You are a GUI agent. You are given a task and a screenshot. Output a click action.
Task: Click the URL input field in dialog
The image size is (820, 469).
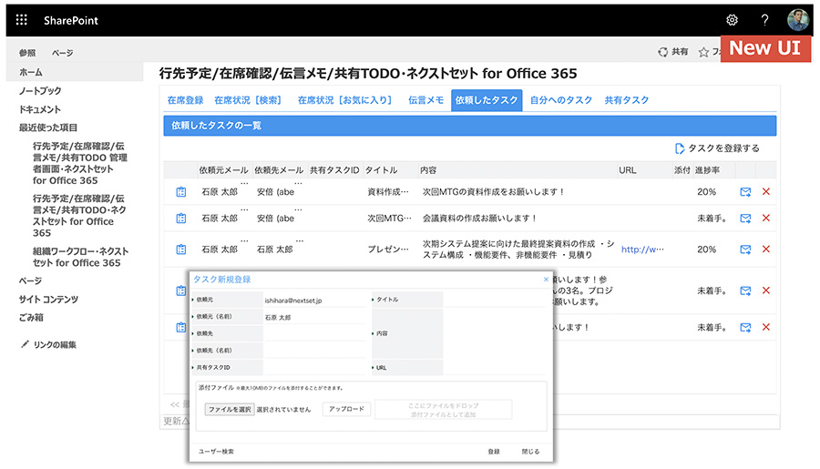click(x=495, y=368)
